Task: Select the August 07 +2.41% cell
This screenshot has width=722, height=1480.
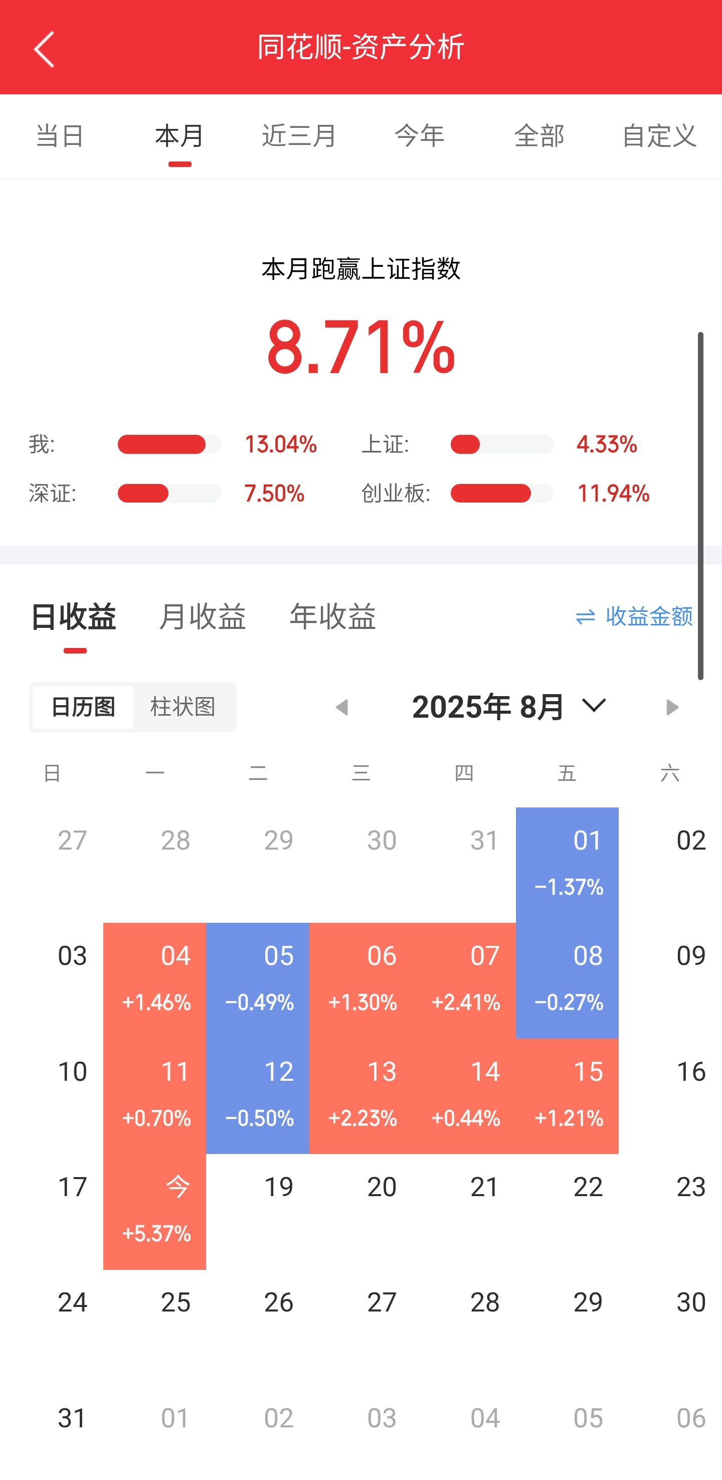Action: pos(465,980)
